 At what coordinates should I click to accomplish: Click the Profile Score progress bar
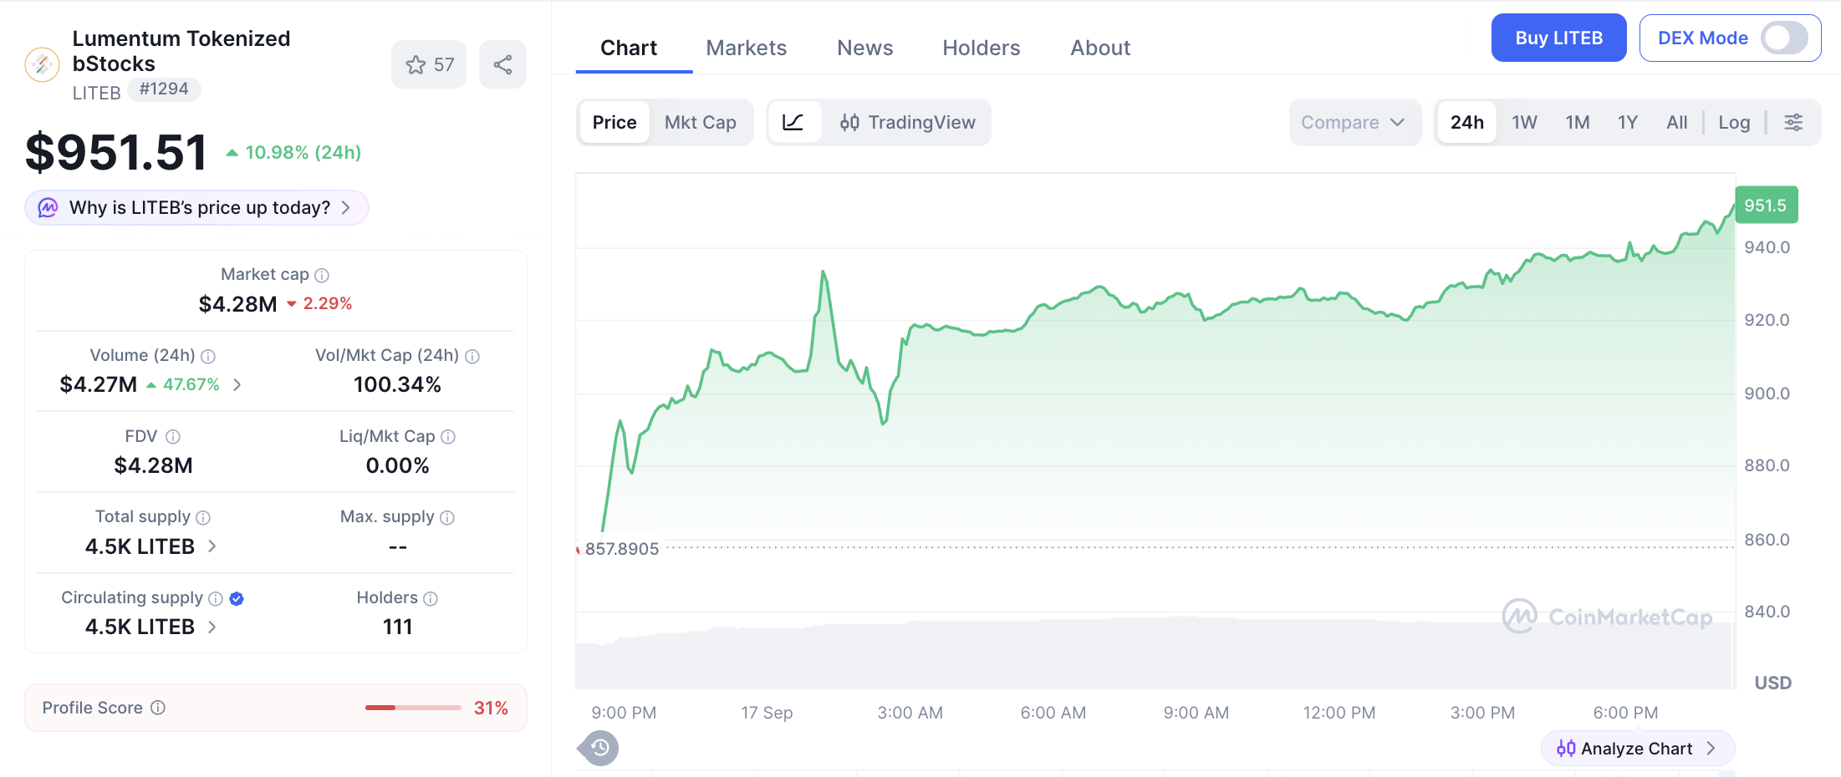(413, 708)
